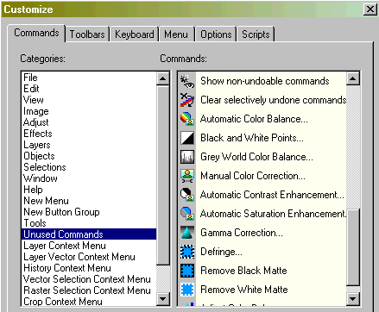379x312 pixels.
Task: Select the Tools category
Action: pos(89,223)
